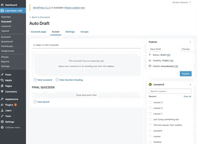Click the Users person icon
Image resolution: width=197 pixels, height=144 pixels.
pos(2,110)
